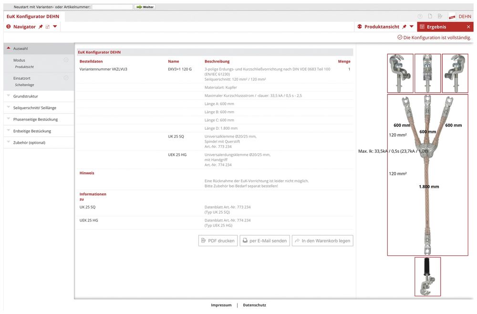Click the Navigator pin icon

coord(41,27)
